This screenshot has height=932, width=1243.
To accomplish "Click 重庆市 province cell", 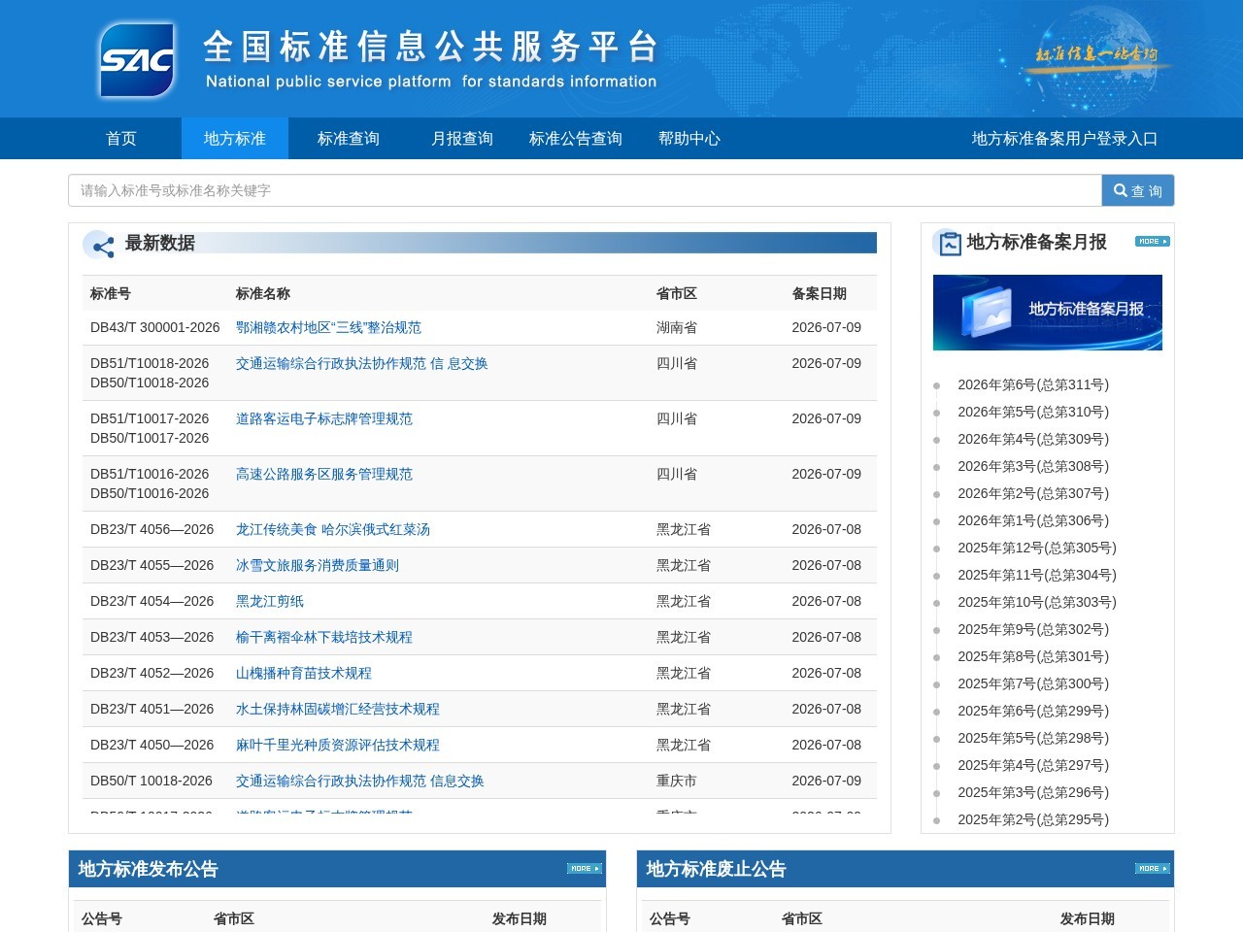I will coord(677,782).
